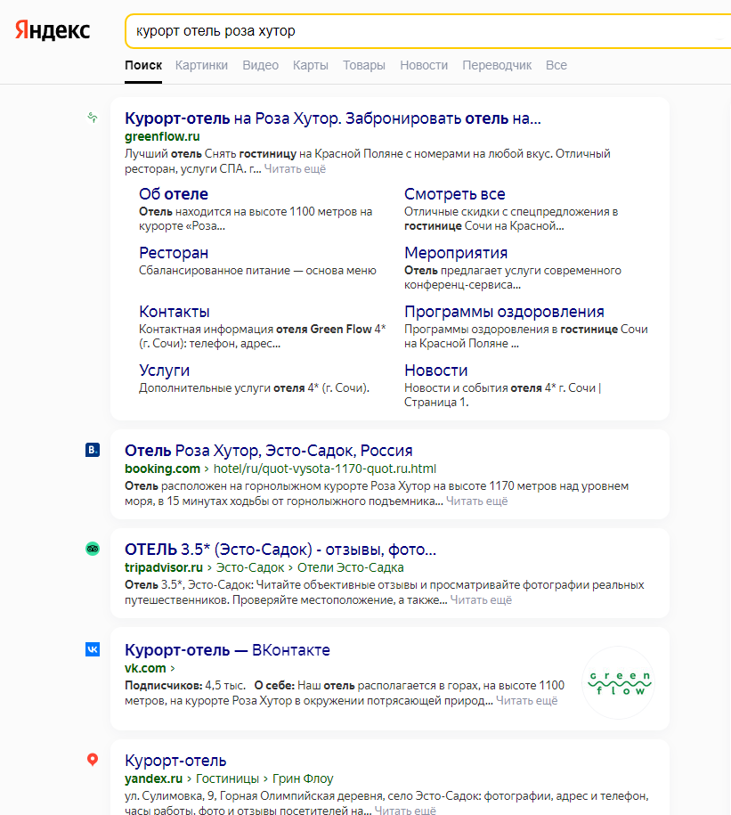Click the yandex.ru domain link
Viewport: 731px width, 815px height.
point(154,778)
